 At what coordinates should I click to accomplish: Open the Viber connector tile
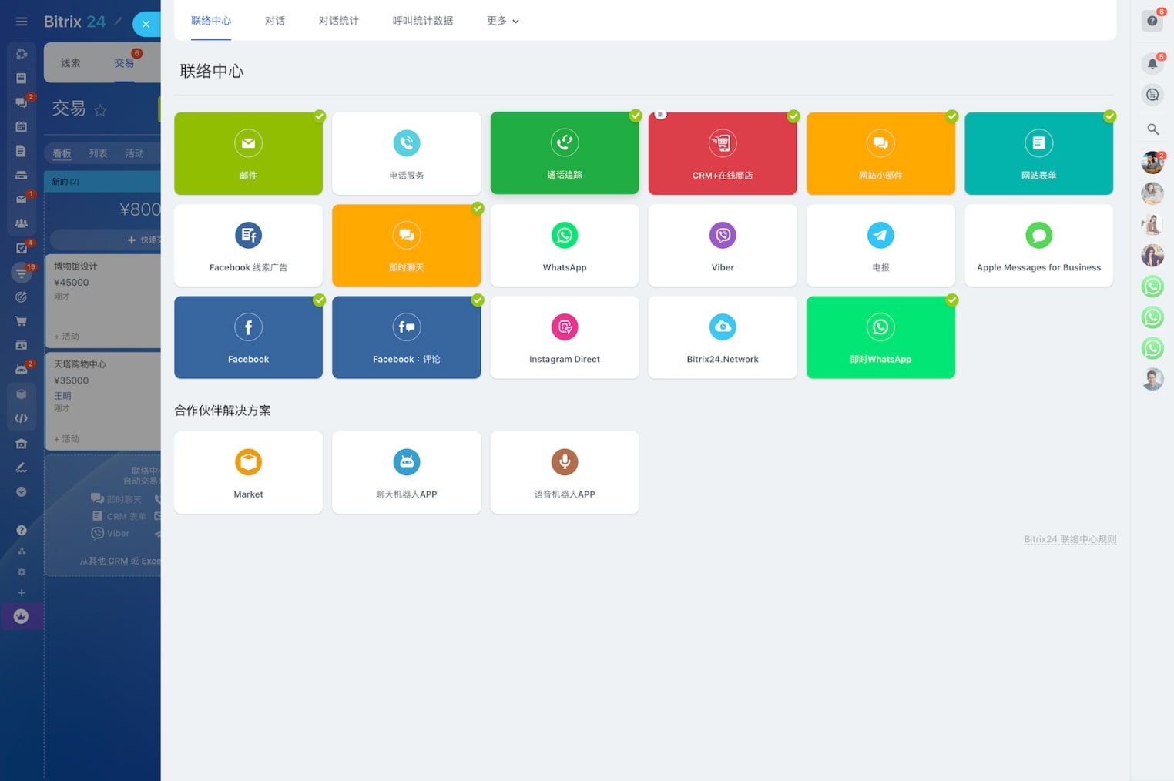[723, 245]
